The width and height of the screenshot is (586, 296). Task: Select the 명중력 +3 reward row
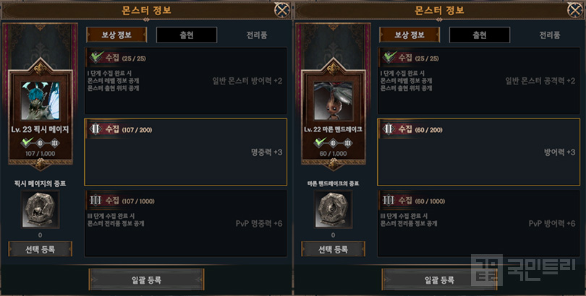(186, 152)
